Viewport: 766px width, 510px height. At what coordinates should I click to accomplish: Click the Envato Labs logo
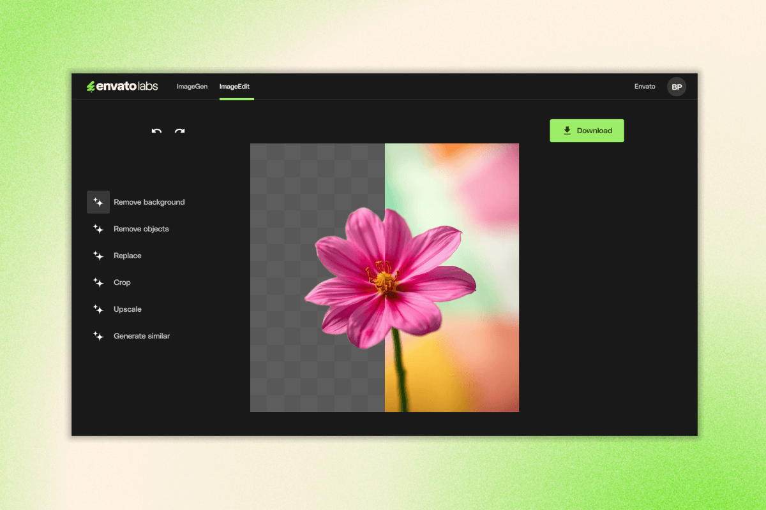tap(122, 87)
